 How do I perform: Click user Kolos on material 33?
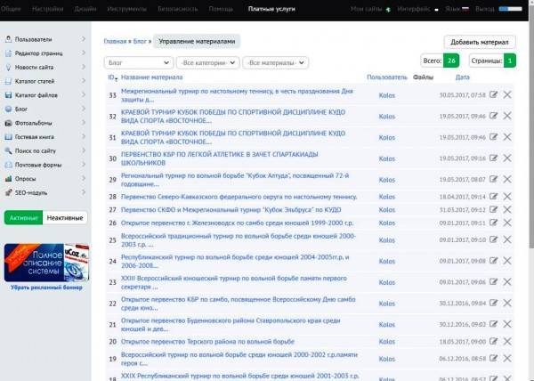tap(387, 95)
